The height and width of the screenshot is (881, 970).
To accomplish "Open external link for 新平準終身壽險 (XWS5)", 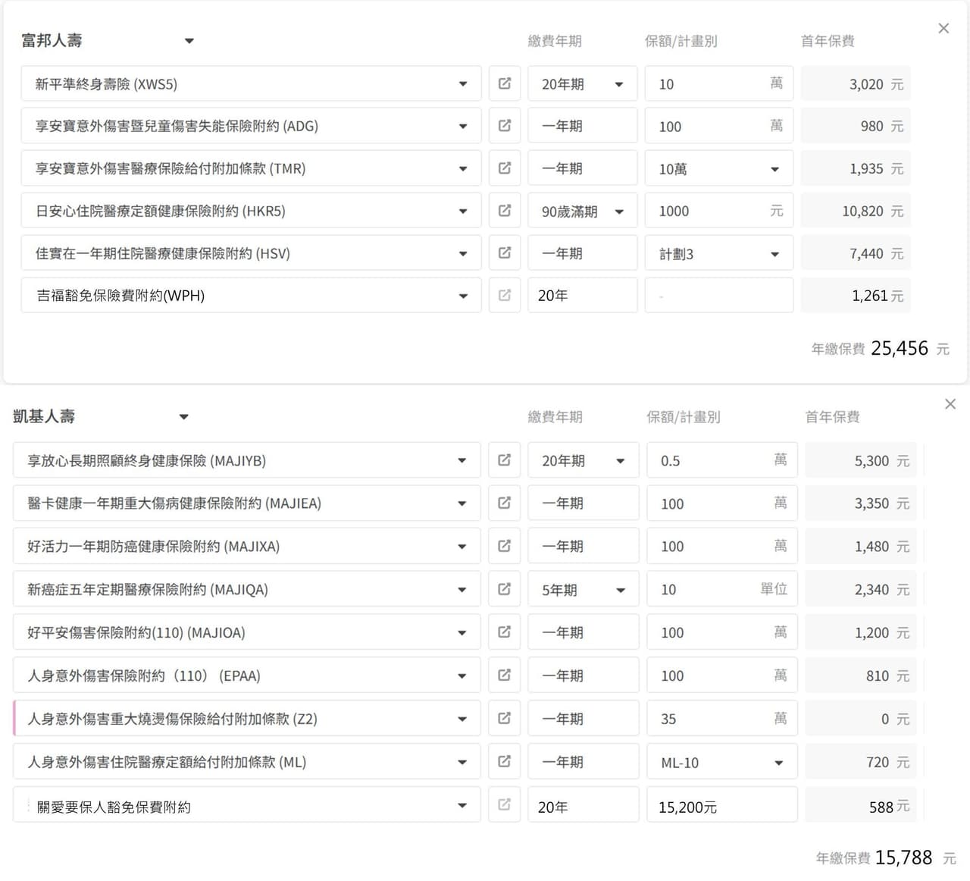I will click(505, 84).
